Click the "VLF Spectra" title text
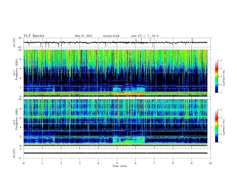This screenshot has width=237, height=183. (x=34, y=36)
